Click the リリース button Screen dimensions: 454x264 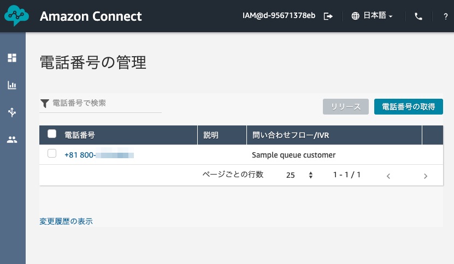tap(346, 107)
